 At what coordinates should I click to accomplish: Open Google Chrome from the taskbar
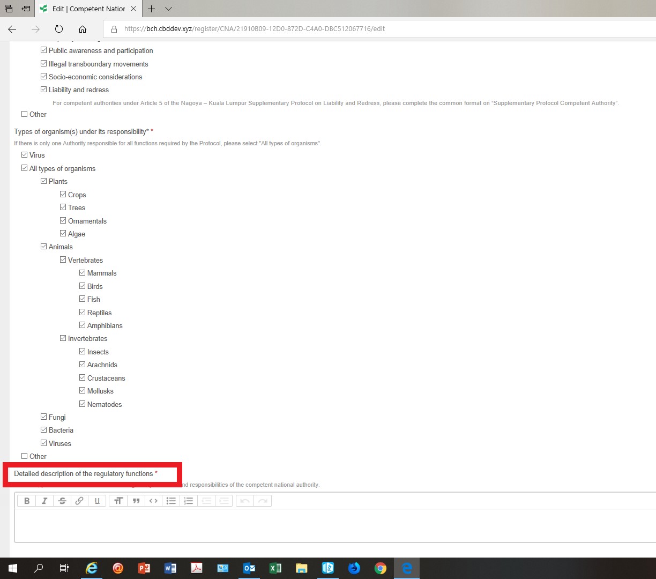coord(381,568)
